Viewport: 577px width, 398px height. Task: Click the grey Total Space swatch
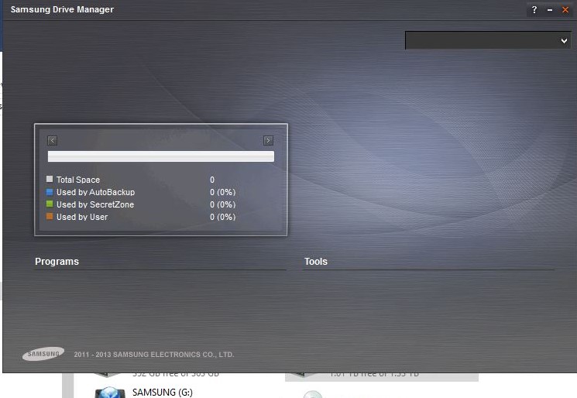50,179
